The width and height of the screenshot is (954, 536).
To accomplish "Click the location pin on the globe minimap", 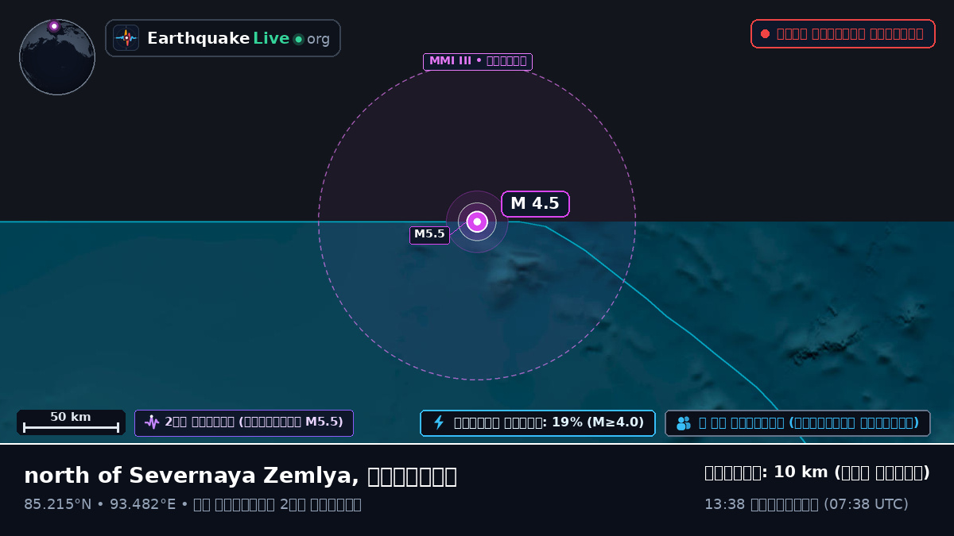I will [x=54, y=26].
